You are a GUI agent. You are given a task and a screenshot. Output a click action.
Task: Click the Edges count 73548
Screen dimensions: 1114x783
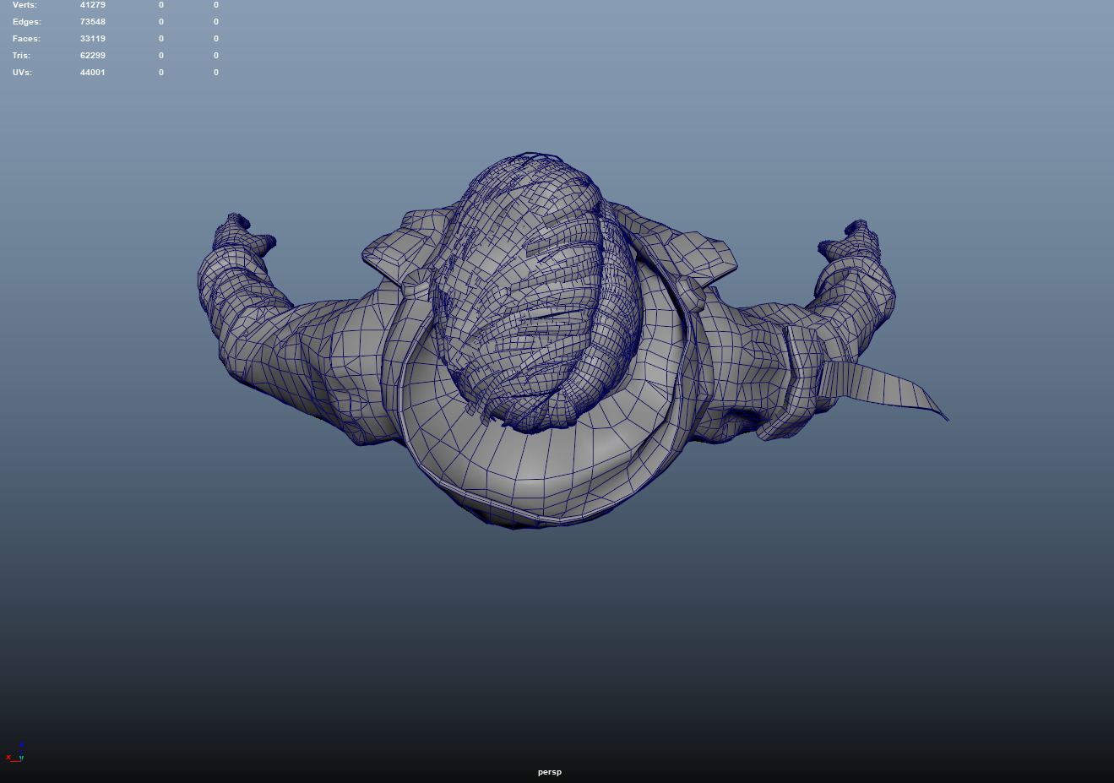[x=93, y=22]
